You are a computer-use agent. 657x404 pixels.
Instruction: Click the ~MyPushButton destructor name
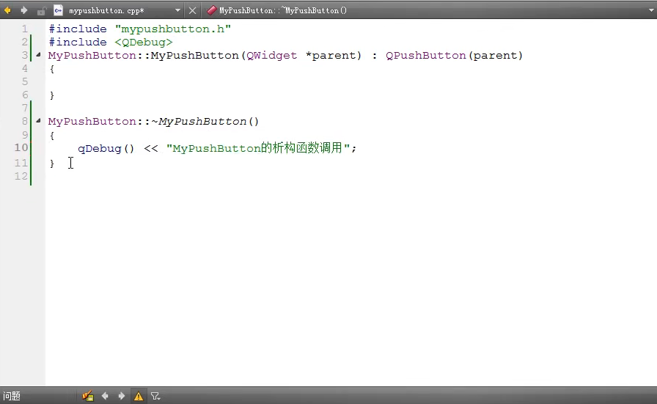[x=199, y=122]
